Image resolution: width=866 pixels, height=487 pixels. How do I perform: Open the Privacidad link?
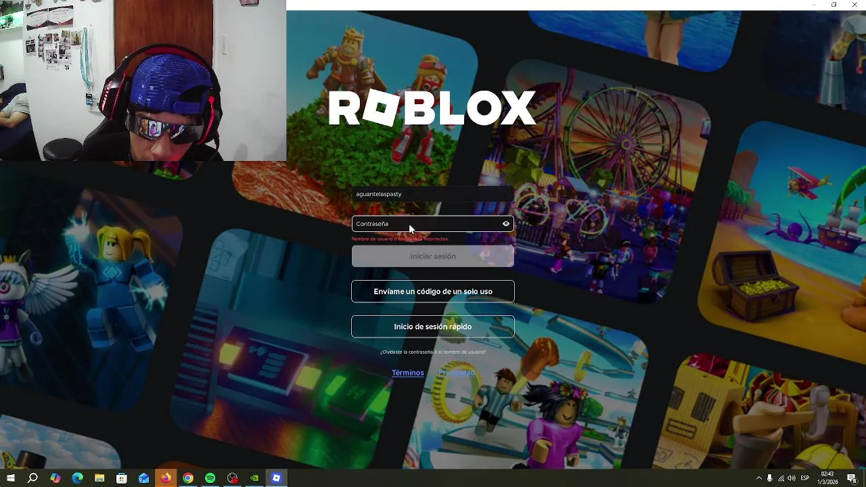point(457,373)
